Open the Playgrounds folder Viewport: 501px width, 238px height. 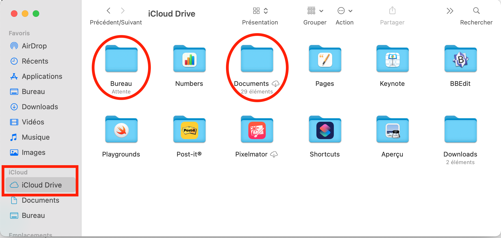pos(121,130)
